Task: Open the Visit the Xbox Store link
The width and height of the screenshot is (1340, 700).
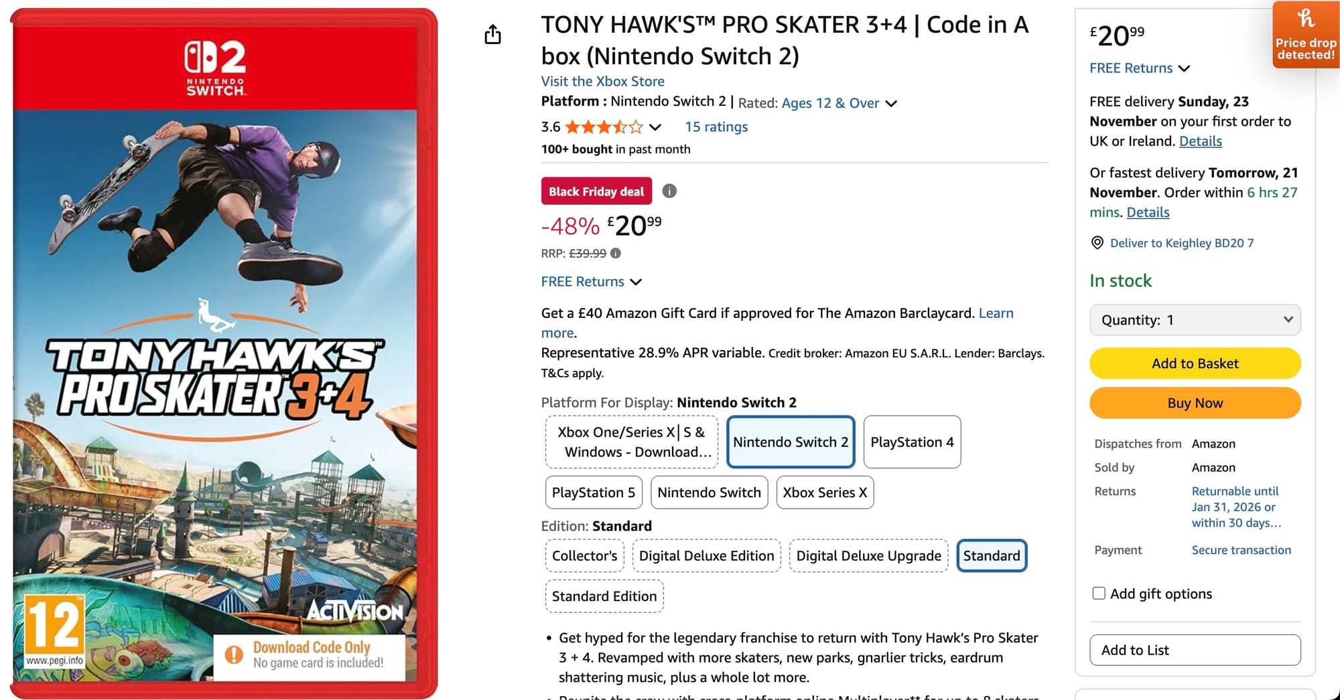Action: pyautogui.click(x=602, y=82)
